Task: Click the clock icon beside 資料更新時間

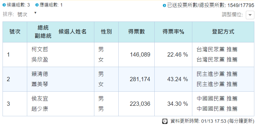Action: [x=165, y=121]
